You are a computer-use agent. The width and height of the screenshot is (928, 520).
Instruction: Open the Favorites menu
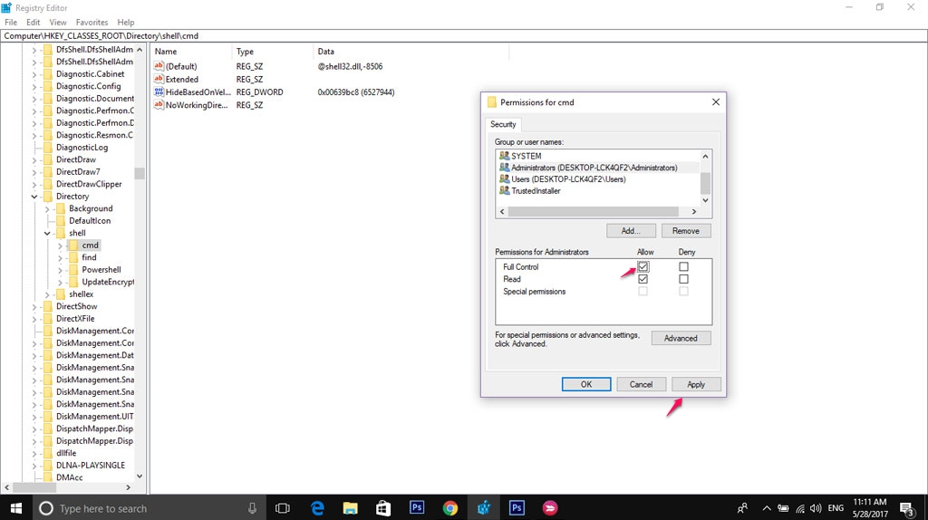92,22
